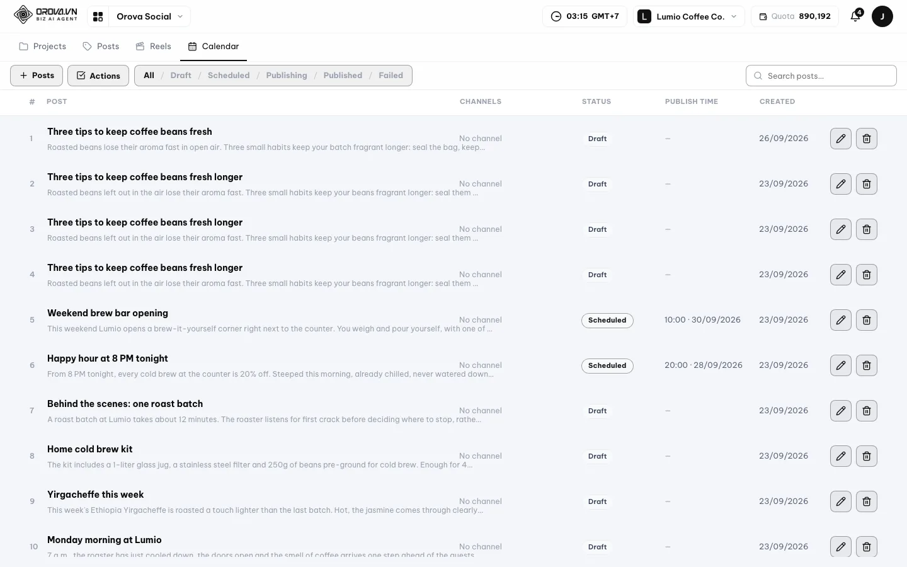Delete the post dated 26/09/2026
The width and height of the screenshot is (907, 567).
click(x=867, y=139)
